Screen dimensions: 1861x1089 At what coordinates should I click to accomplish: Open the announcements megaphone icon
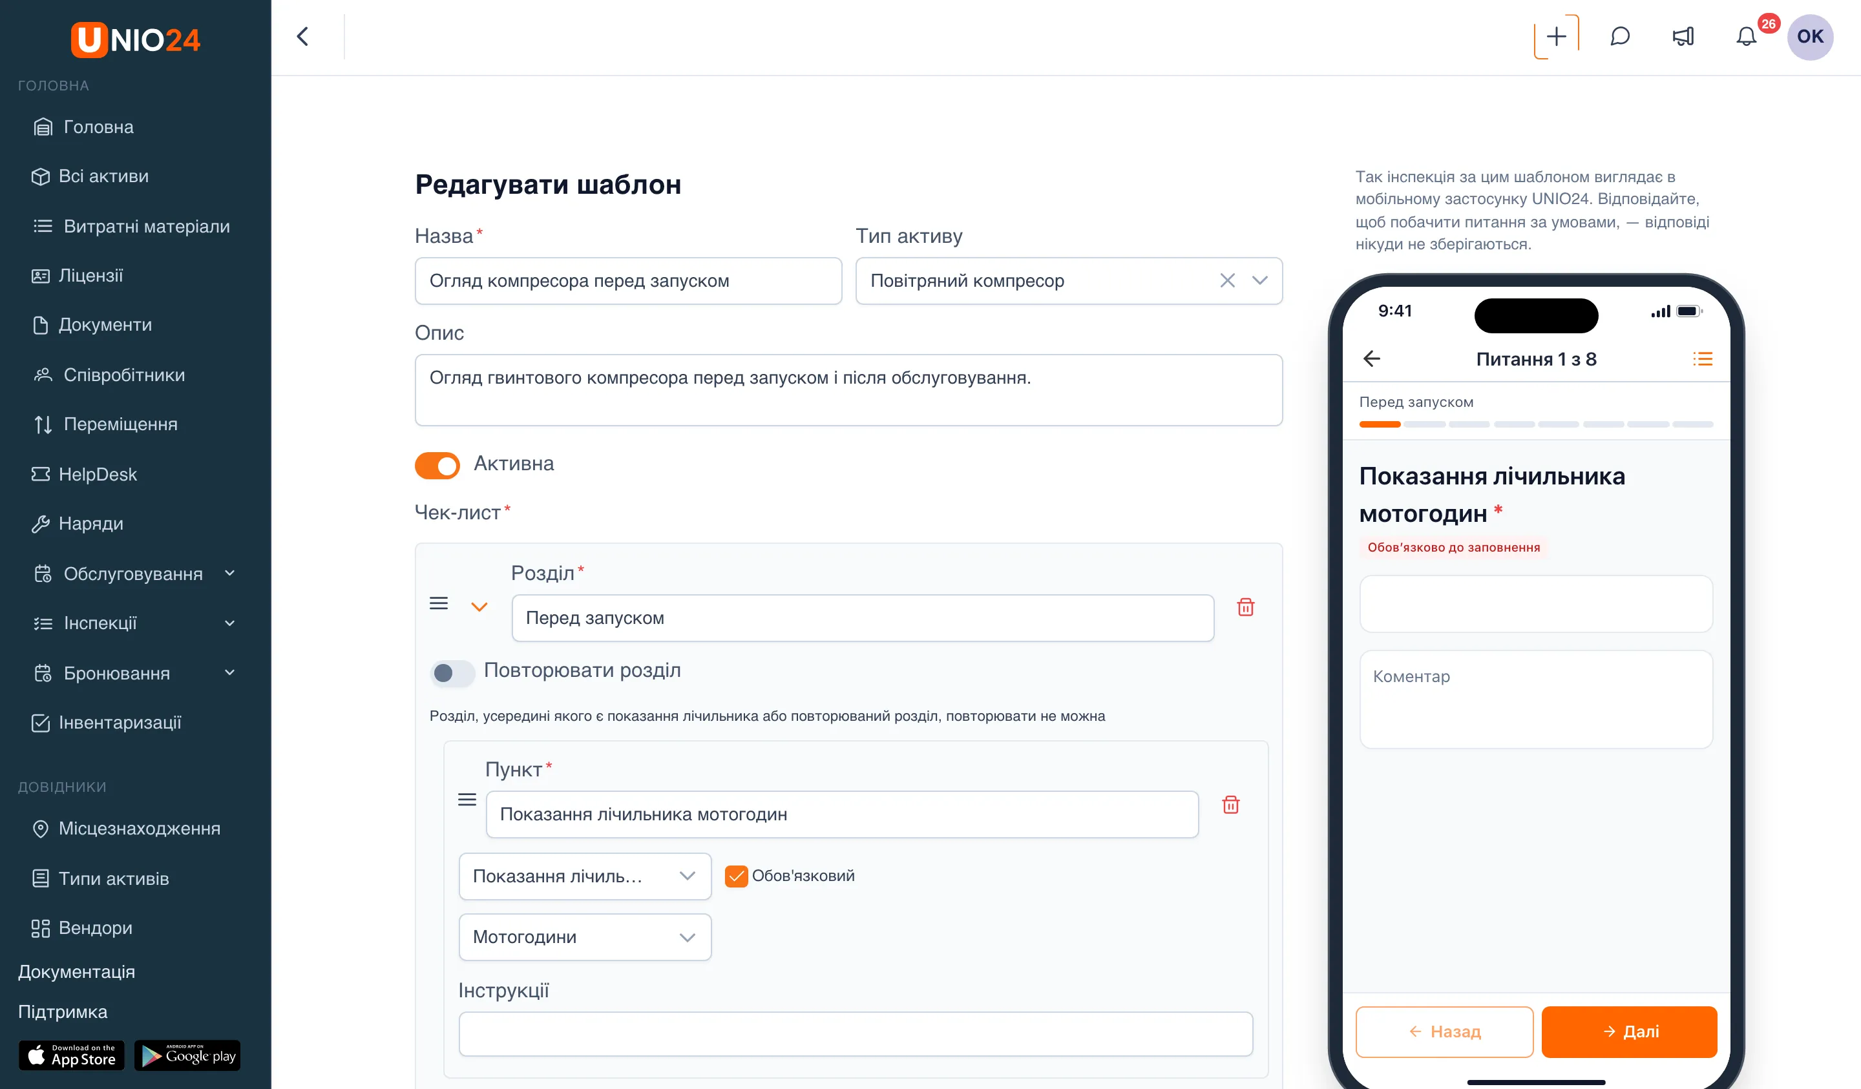coord(1683,36)
